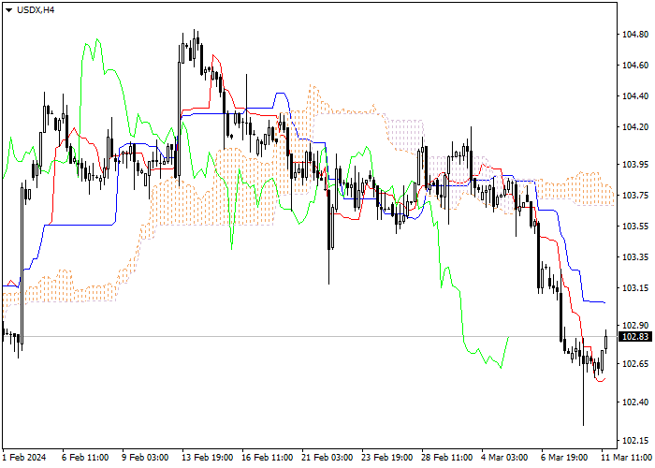The width and height of the screenshot is (655, 468).
Task: Click the 103.55 price axis label
Action: [x=635, y=227]
